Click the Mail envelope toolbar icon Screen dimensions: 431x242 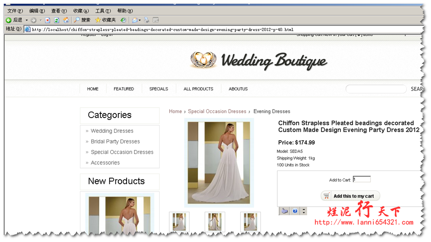(135, 20)
